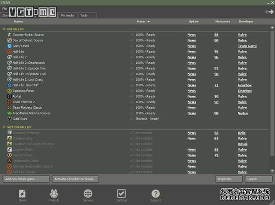
Task: Open News link for Garry's Mod
Action: 191,46
